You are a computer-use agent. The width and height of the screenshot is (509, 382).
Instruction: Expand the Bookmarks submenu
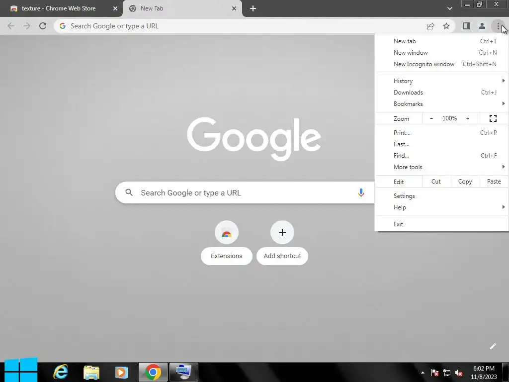[x=441, y=104]
